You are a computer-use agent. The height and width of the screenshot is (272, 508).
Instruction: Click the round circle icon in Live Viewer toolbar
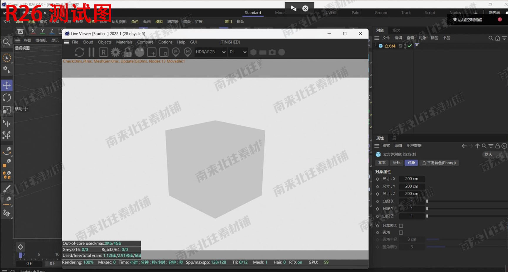coord(281,52)
